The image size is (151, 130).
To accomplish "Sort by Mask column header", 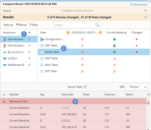I will [86, 94].
